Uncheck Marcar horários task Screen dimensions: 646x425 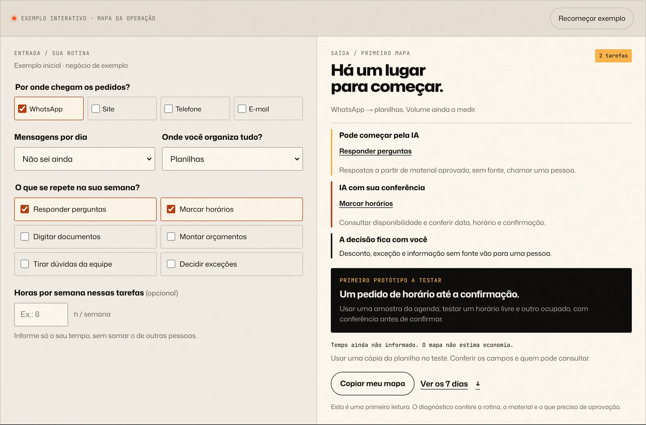pos(171,209)
